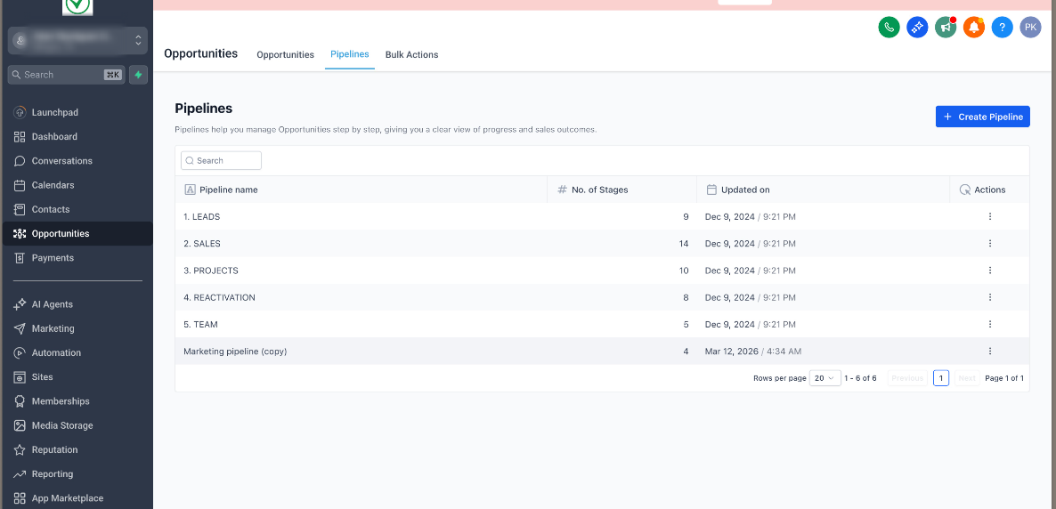Click the Contacts sidebar icon
Image resolution: width=1056 pixels, height=509 pixels.
pos(20,209)
